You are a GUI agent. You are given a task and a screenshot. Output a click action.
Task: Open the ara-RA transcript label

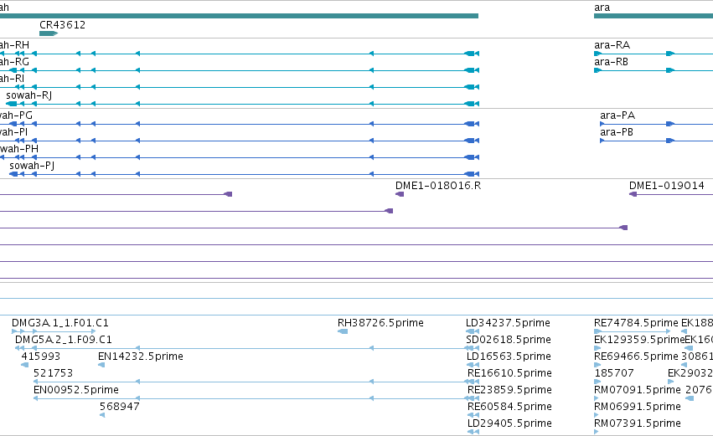612,45
